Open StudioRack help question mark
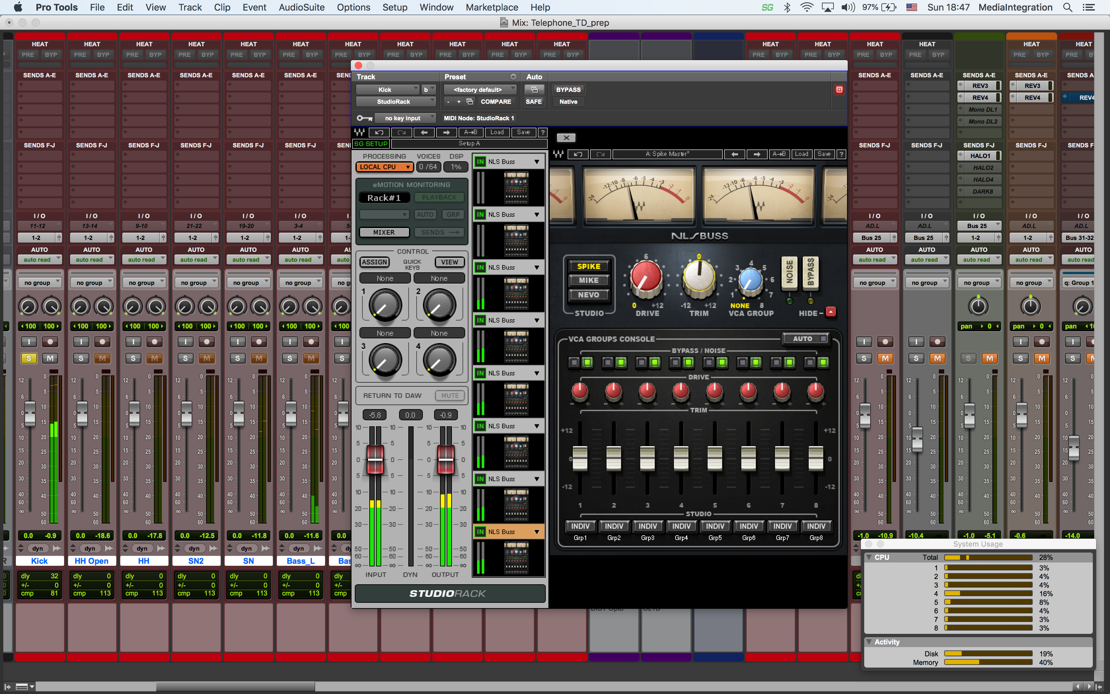This screenshot has width=1110, height=694. pos(543,132)
